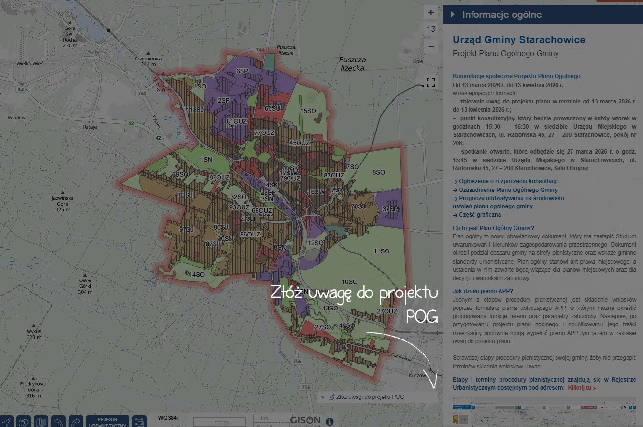Click the undo map view arrow

click(x=58, y=422)
